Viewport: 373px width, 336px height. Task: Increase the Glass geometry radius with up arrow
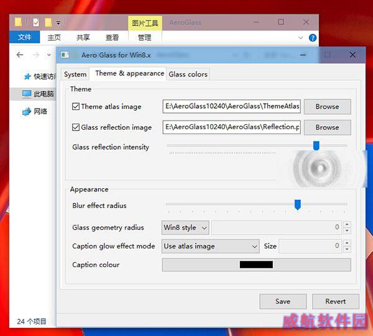[347, 224]
